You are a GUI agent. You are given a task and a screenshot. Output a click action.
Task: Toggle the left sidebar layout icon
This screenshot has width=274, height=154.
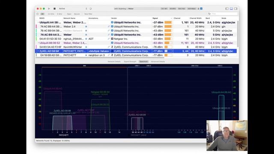227,9
